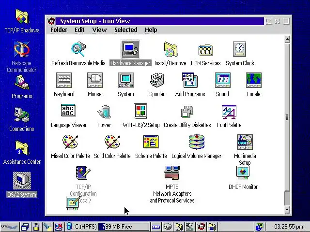The image size is (310, 232).
Task: Open the Folder menu
Action: [59, 30]
